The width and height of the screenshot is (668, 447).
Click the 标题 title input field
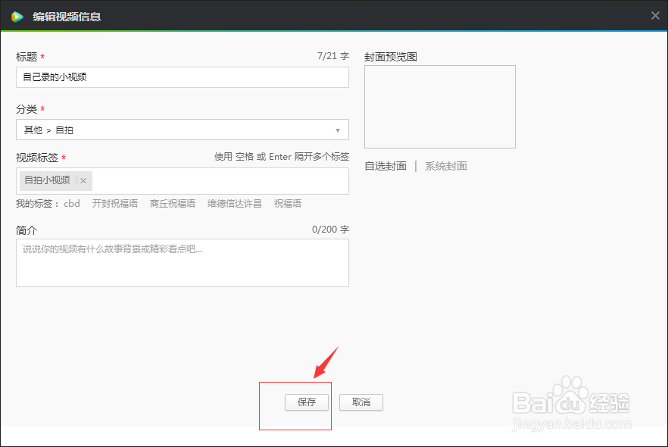tap(182, 77)
